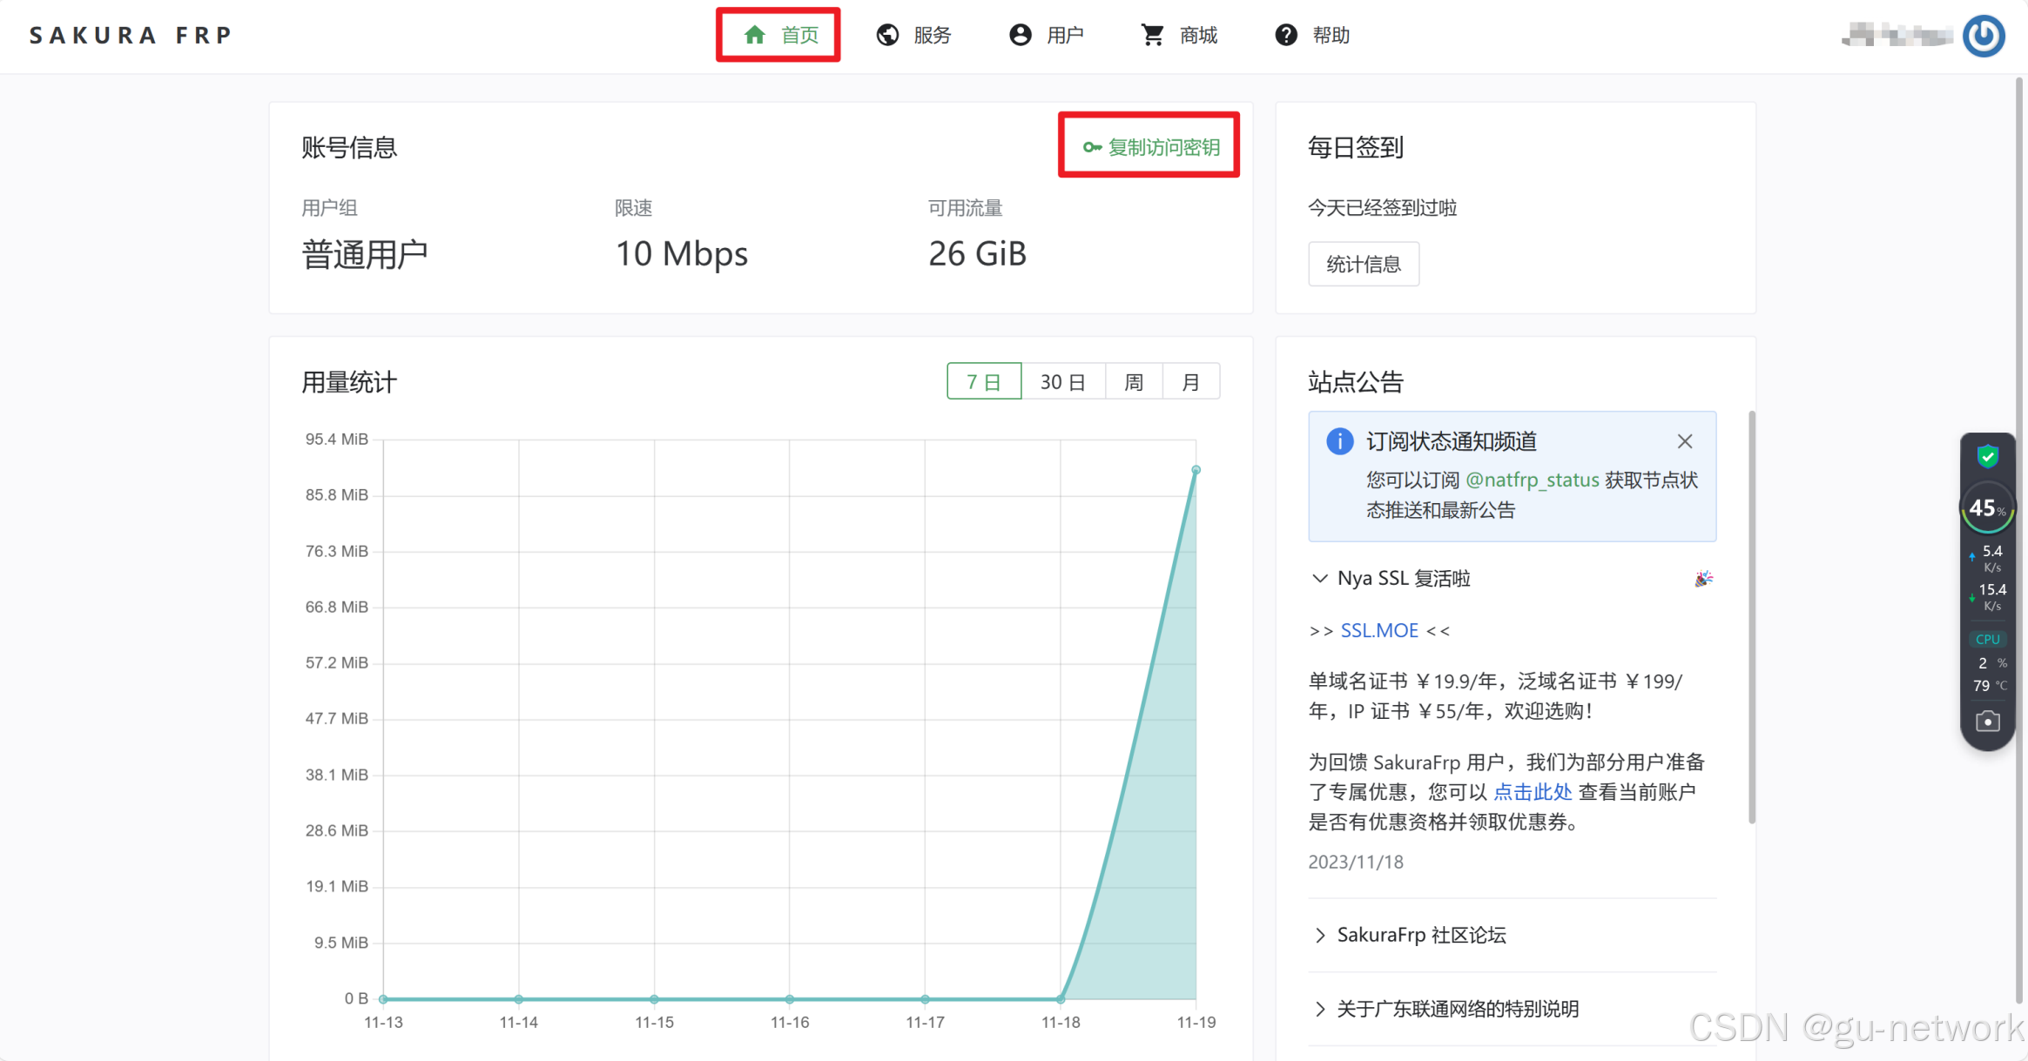Click the User account icon
Viewport: 2028px width, 1061px height.
pyautogui.click(x=1020, y=35)
